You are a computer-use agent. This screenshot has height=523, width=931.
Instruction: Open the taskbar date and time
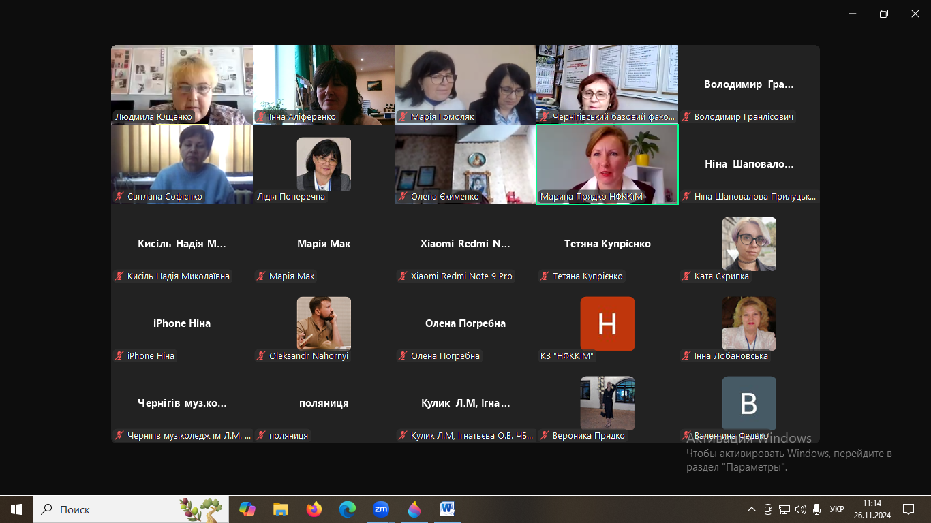872,509
